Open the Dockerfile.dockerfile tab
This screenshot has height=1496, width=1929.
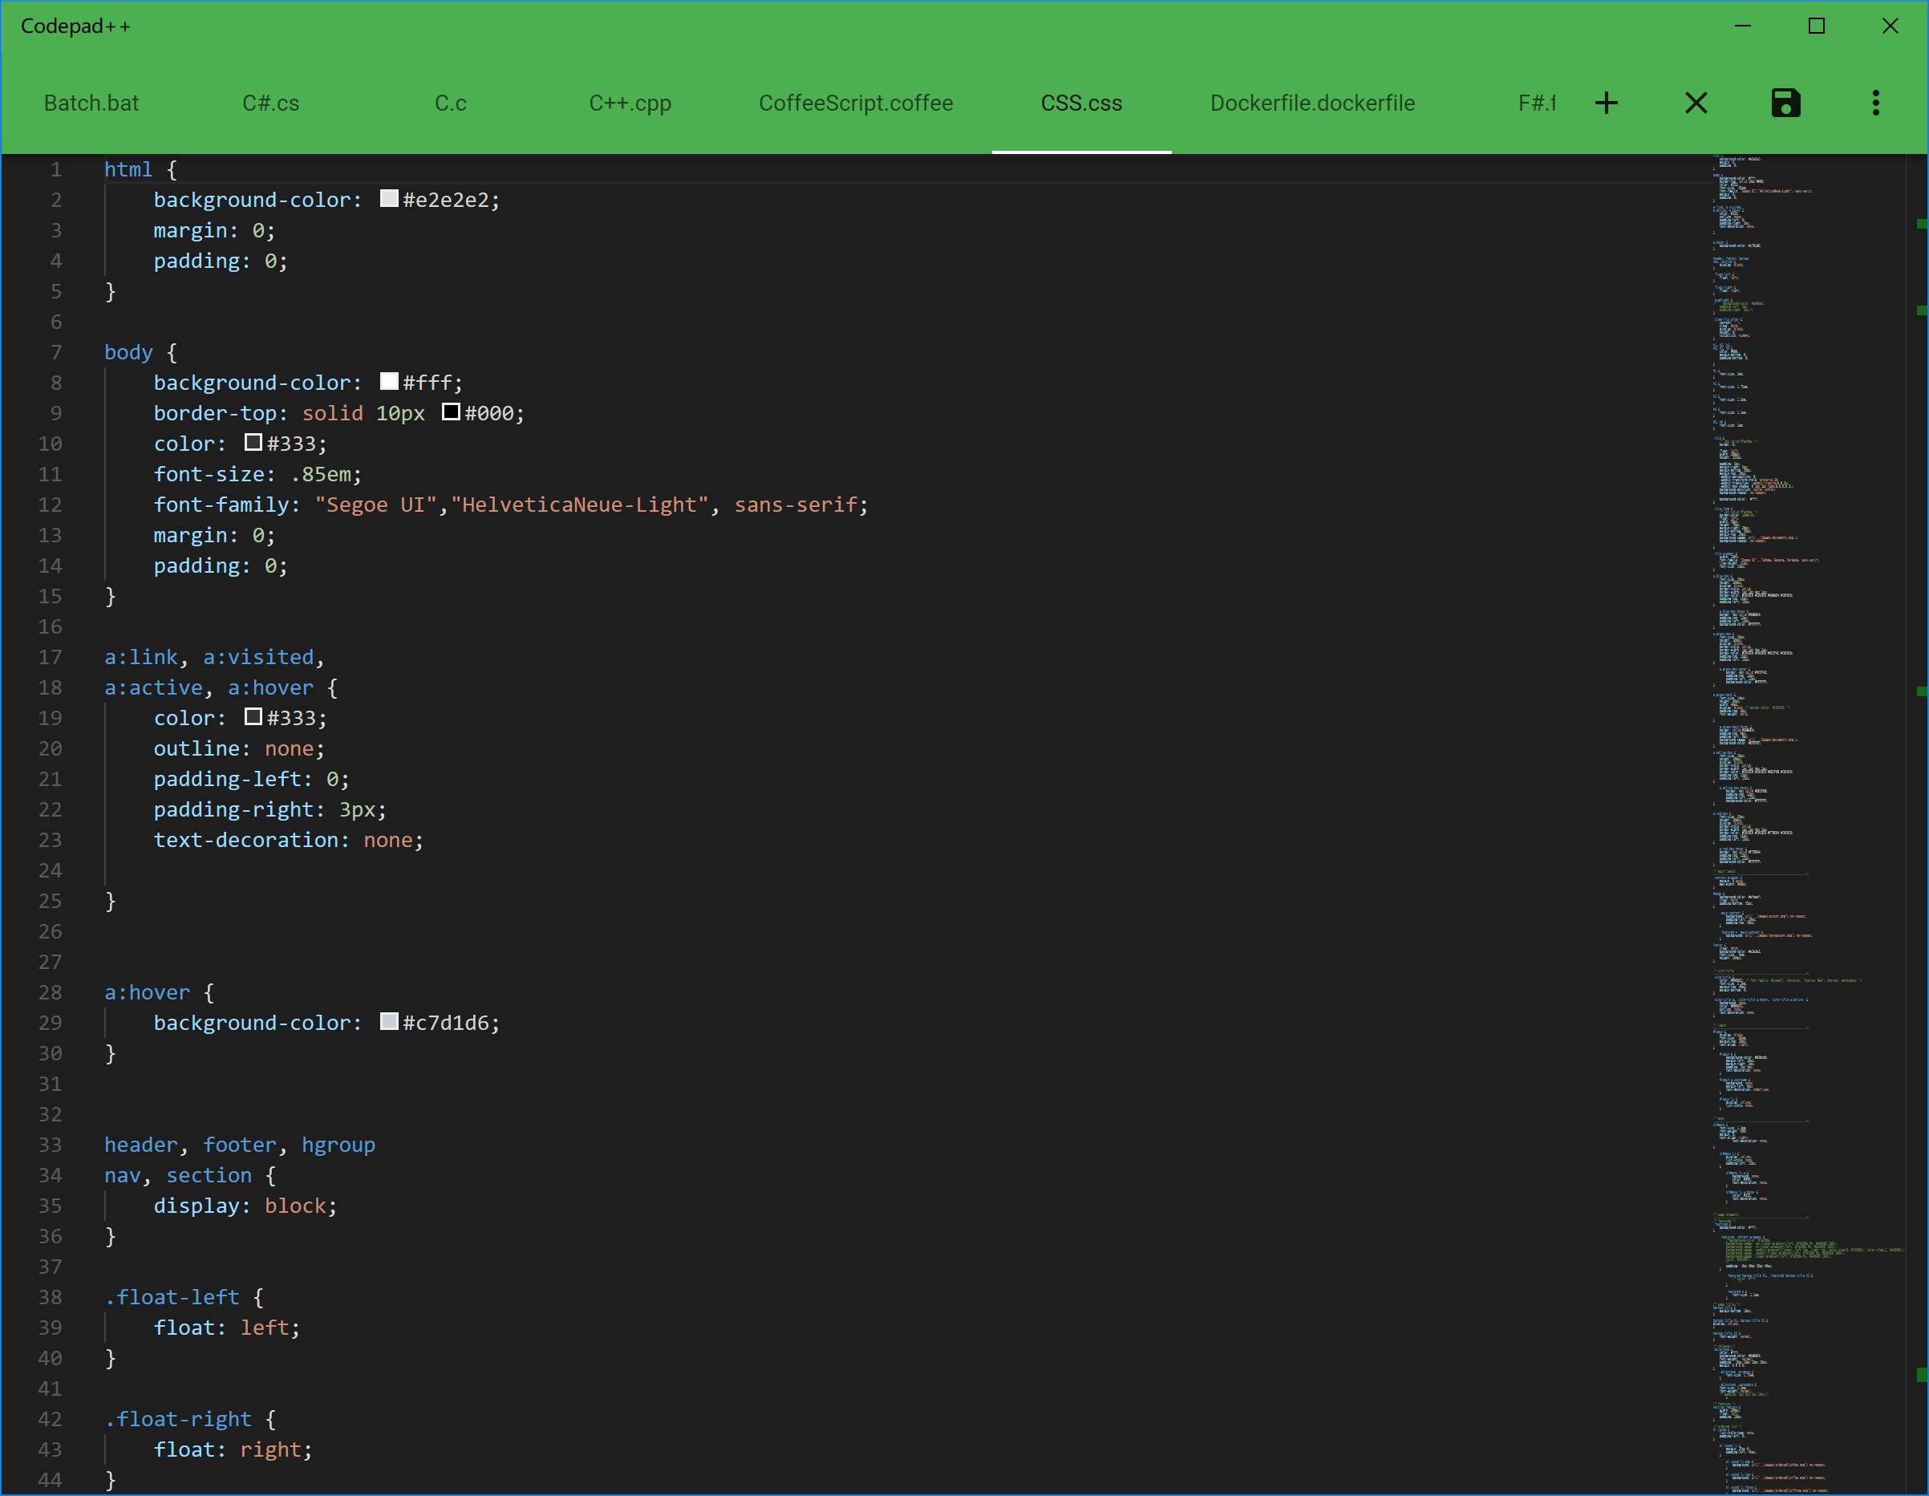coord(1311,103)
